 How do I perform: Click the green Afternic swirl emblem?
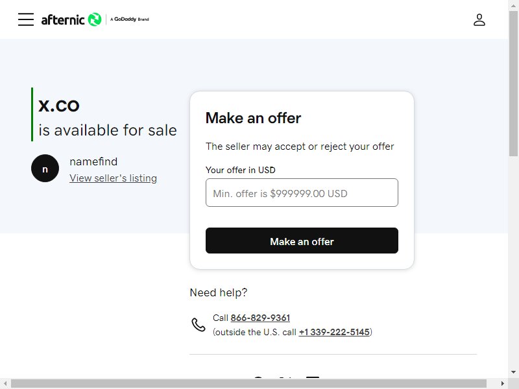click(95, 19)
